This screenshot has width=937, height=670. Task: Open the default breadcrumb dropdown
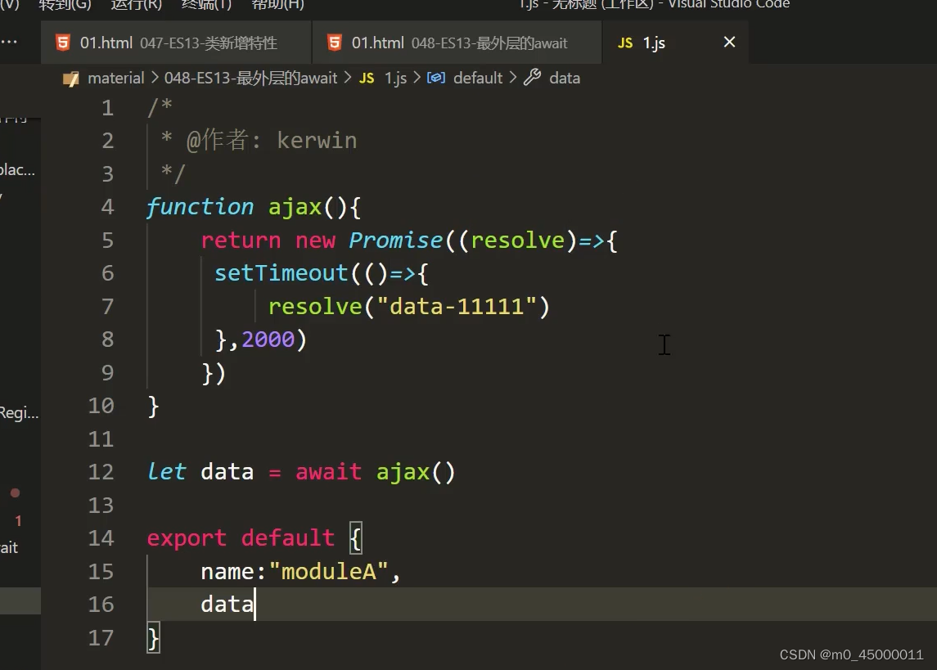point(478,78)
